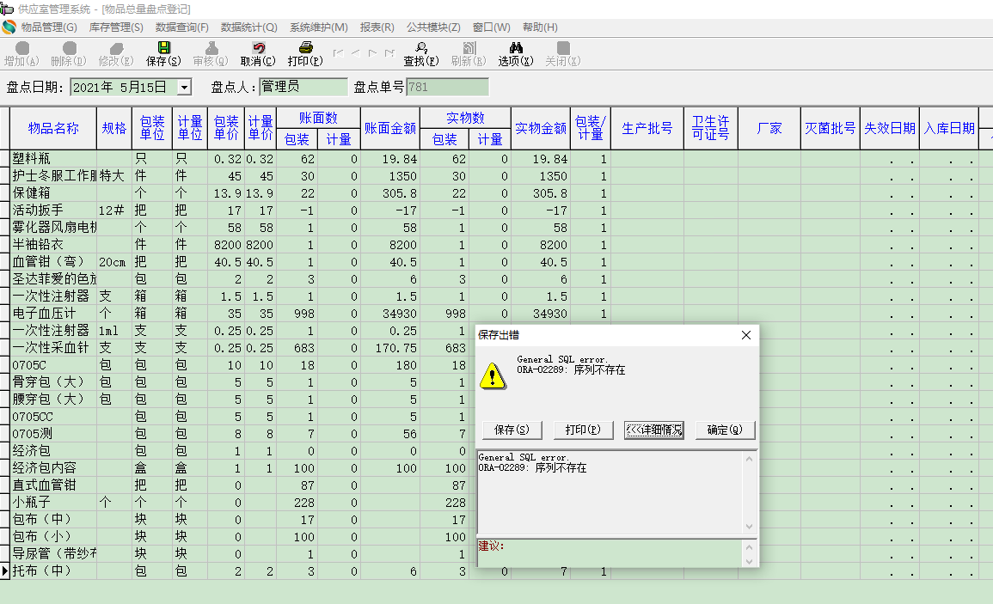Click the 入库日期 column header
The height and width of the screenshot is (604, 993).
coord(949,128)
